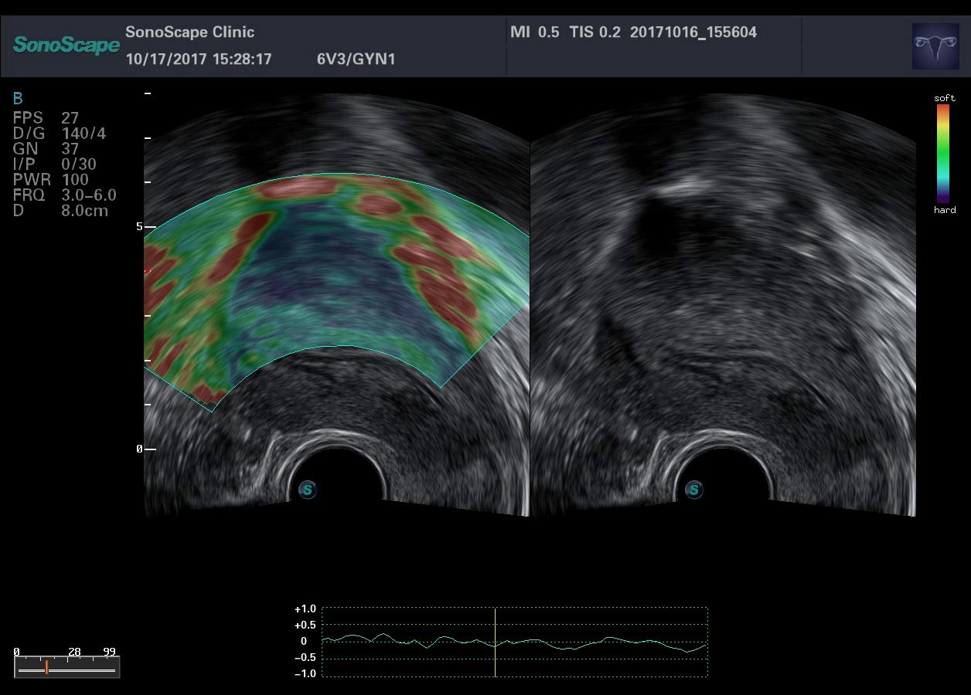Select the D 8.0cm depth setting
This screenshot has width=971, height=695.
pyautogui.click(x=60, y=211)
